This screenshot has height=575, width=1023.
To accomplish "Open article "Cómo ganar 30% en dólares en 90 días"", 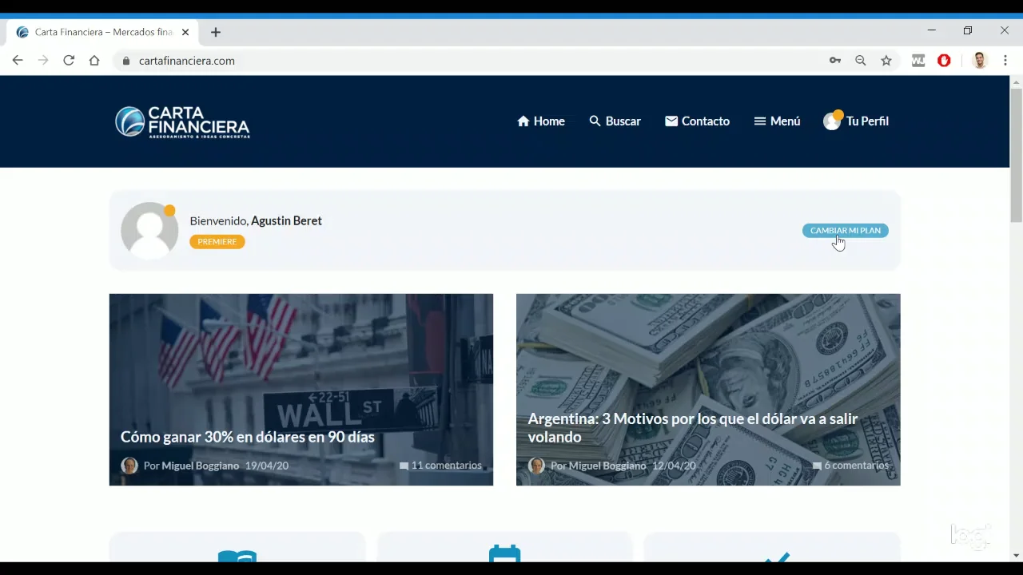I will [248, 437].
